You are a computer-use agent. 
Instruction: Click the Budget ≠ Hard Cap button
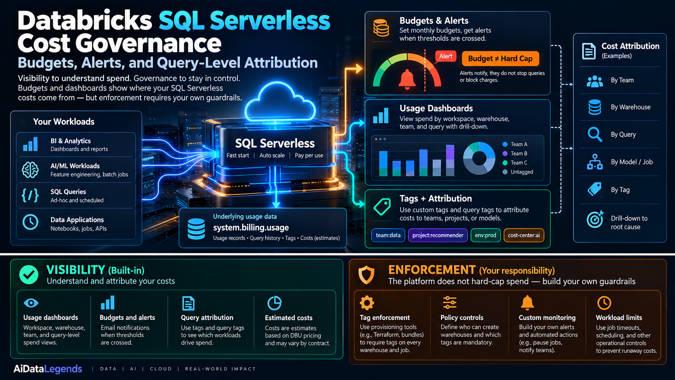500,59
